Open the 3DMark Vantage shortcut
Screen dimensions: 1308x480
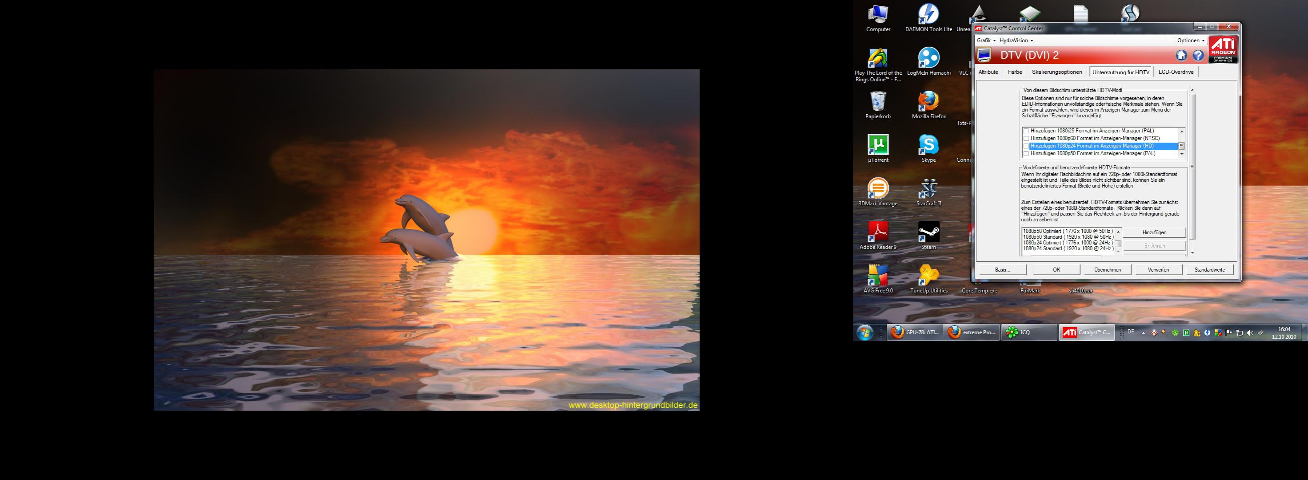click(x=878, y=189)
